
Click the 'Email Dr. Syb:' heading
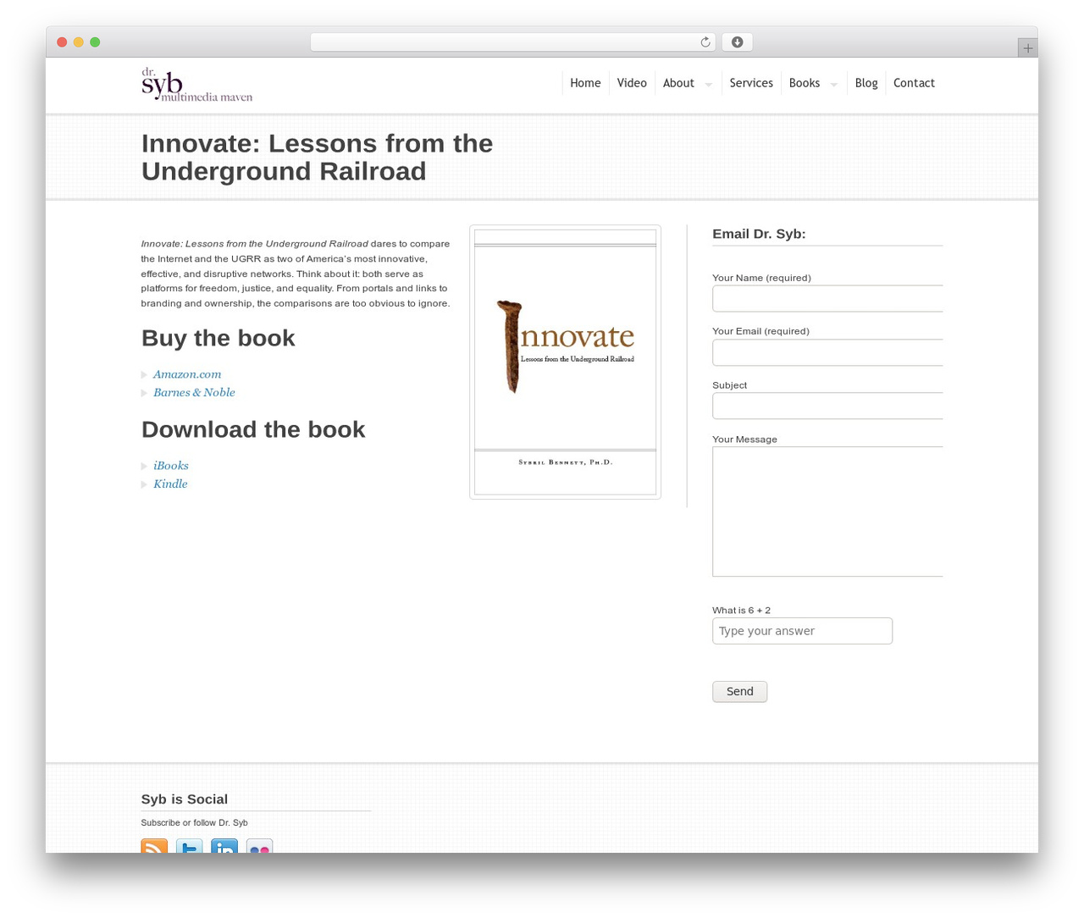click(x=759, y=234)
